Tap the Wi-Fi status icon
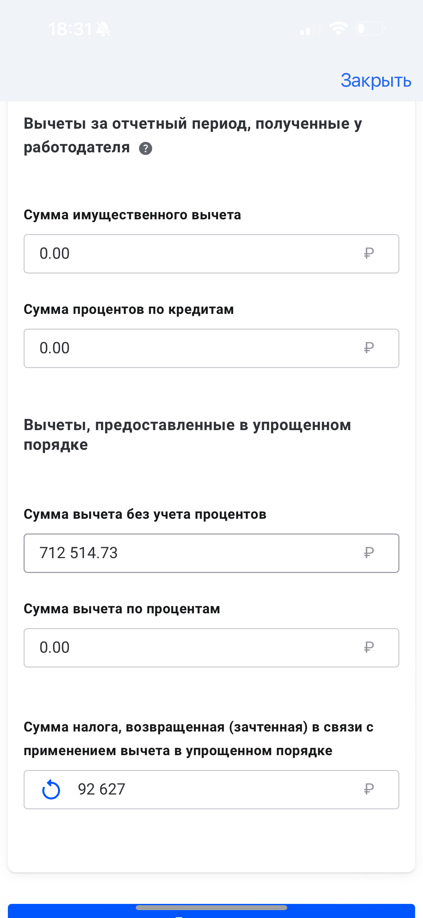423x918 pixels. point(338,29)
